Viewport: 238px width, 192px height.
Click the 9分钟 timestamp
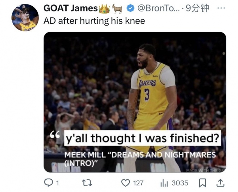pos(197,9)
